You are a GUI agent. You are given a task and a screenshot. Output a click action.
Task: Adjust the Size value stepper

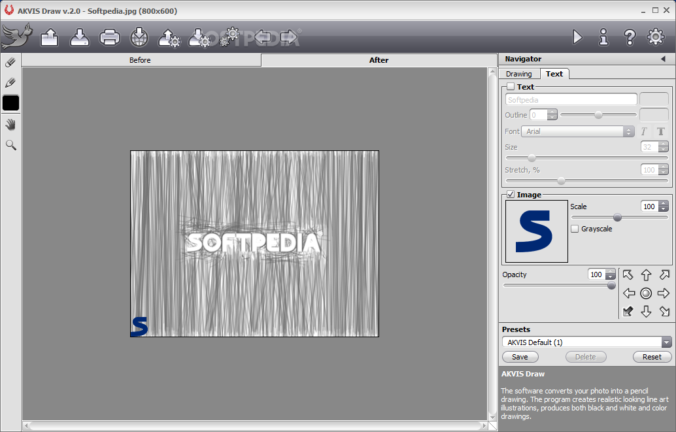(x=664, y=147)
